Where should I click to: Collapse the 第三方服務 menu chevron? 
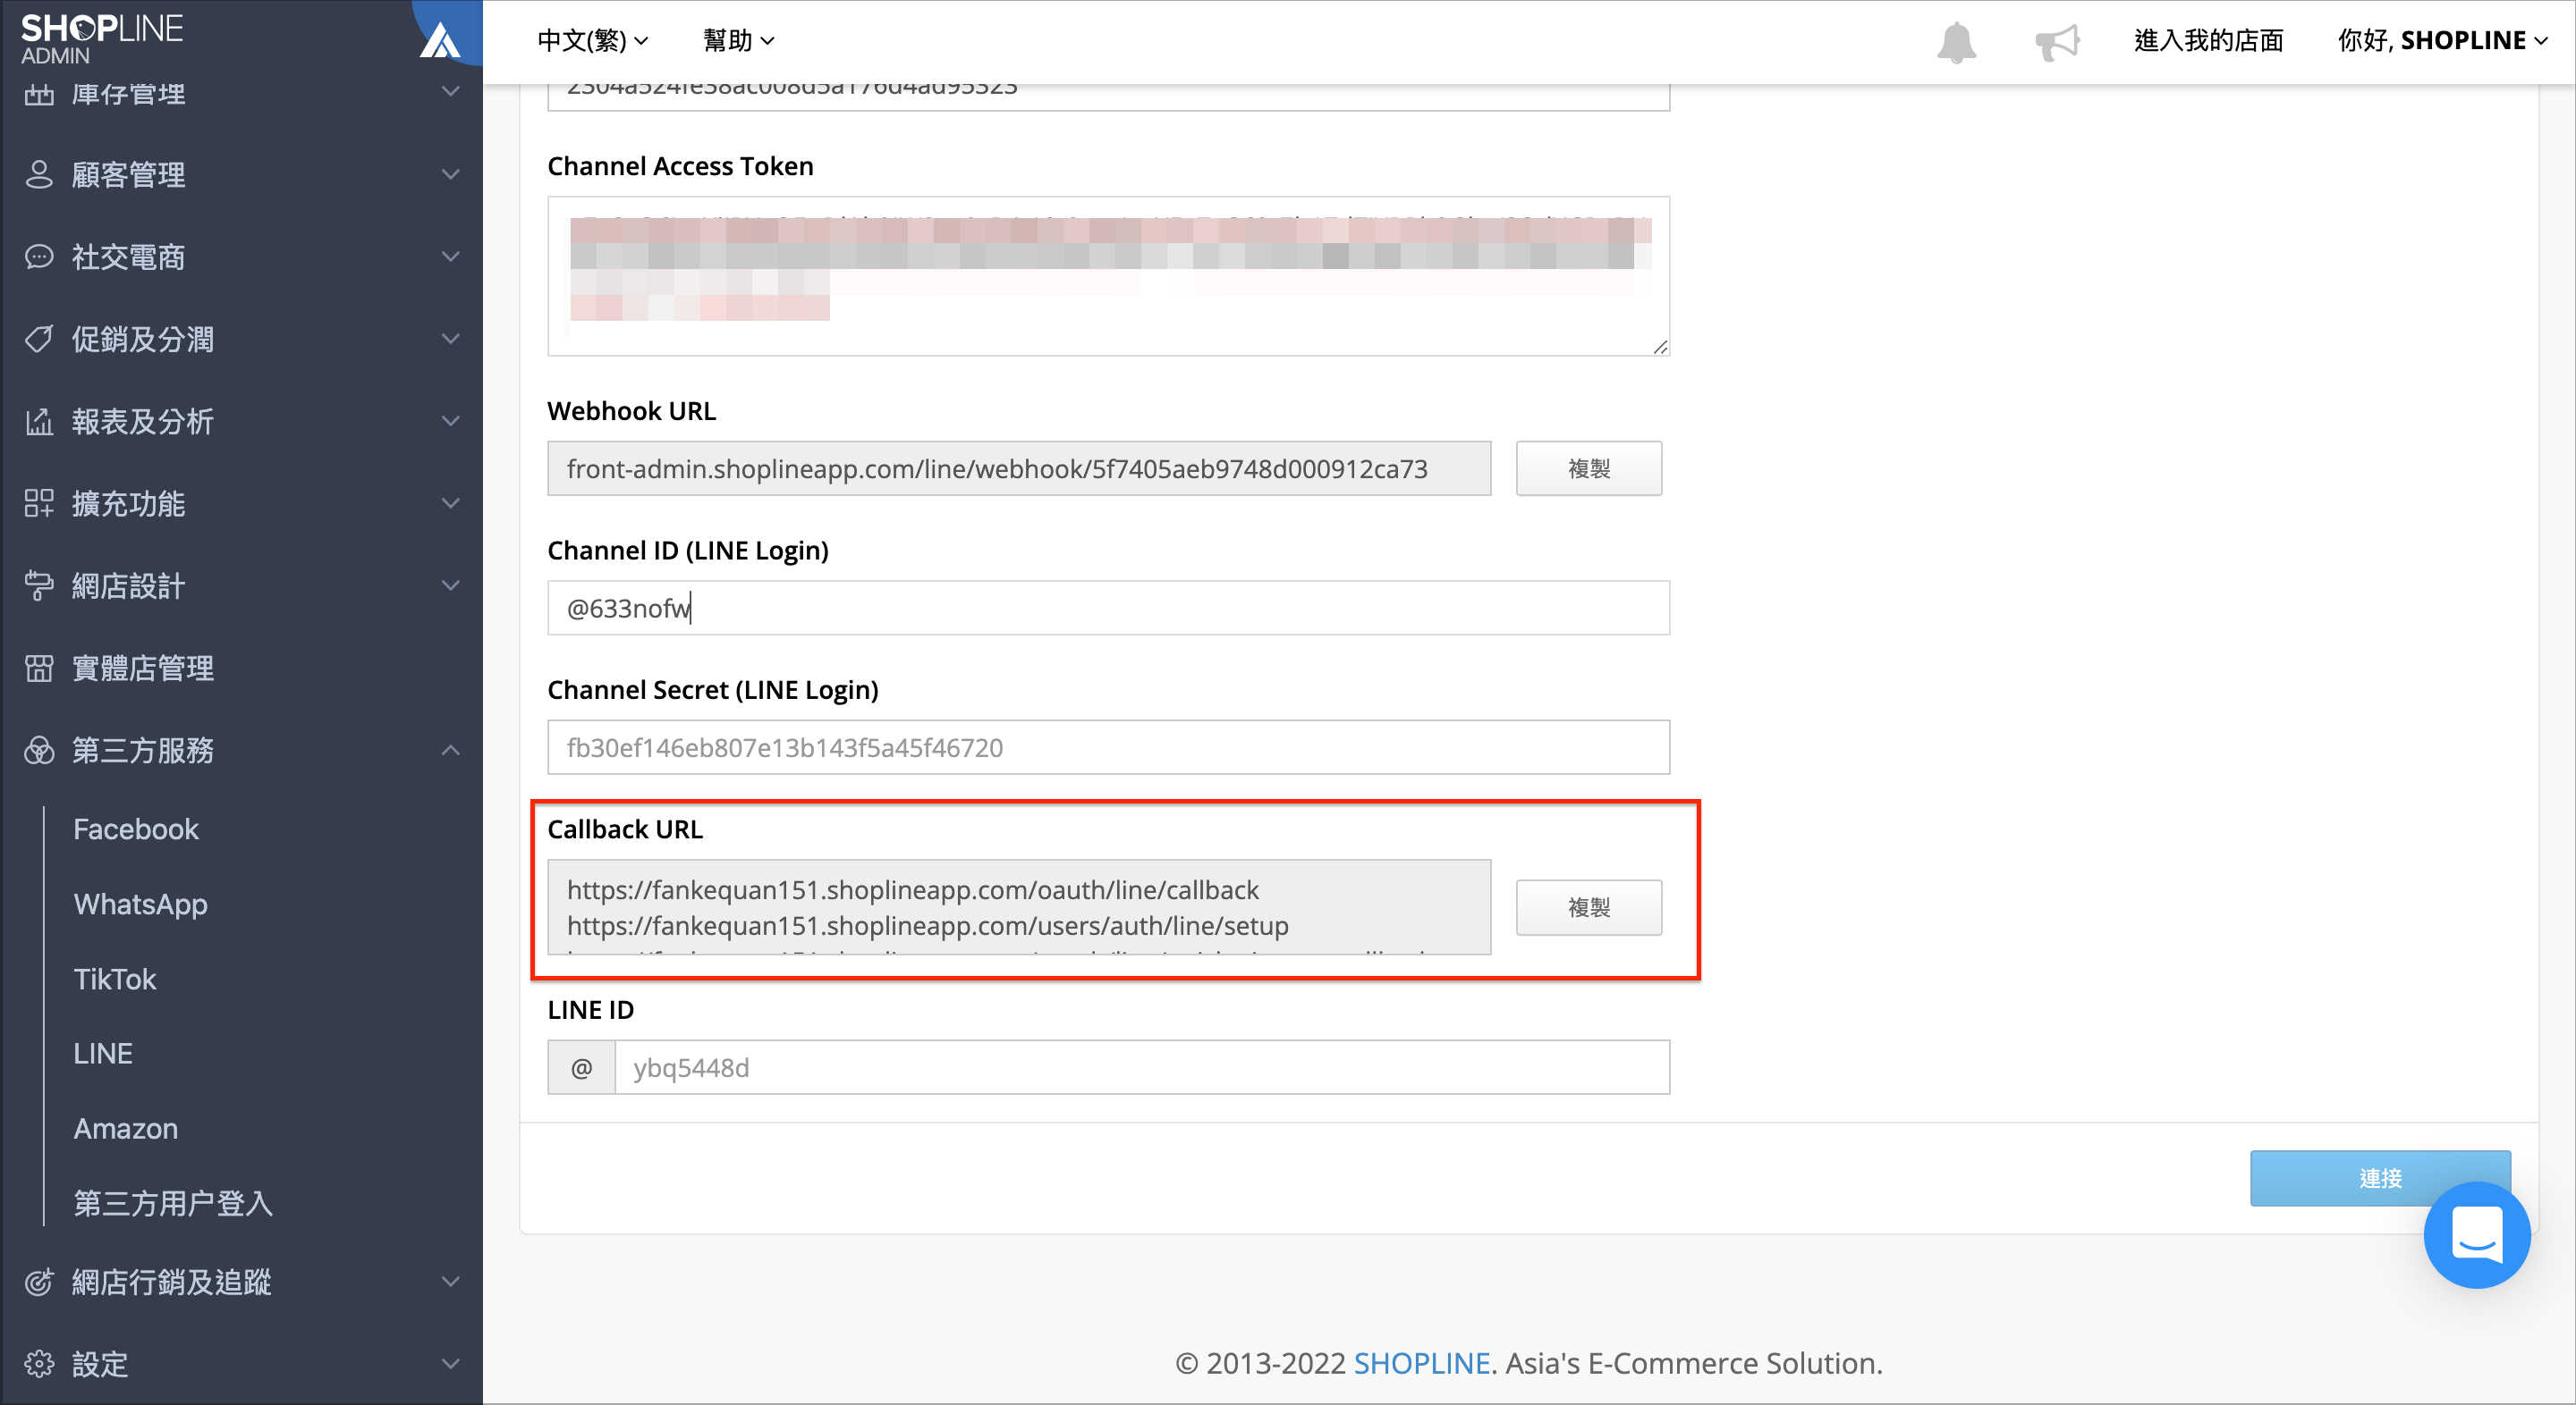(451, 751)
